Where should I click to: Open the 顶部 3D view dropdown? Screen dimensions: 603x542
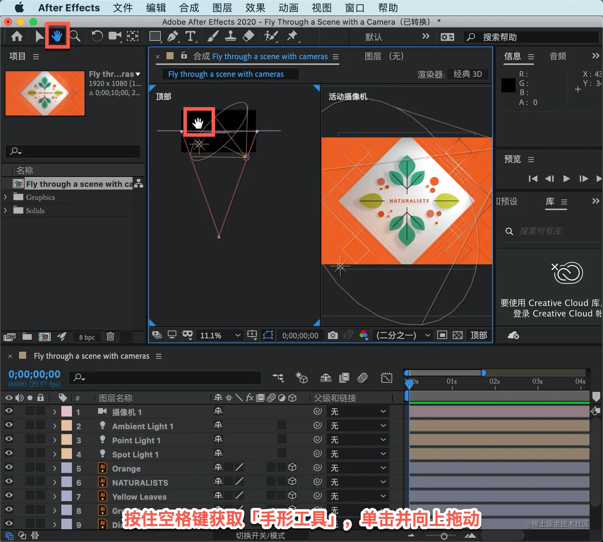[479, 336]
